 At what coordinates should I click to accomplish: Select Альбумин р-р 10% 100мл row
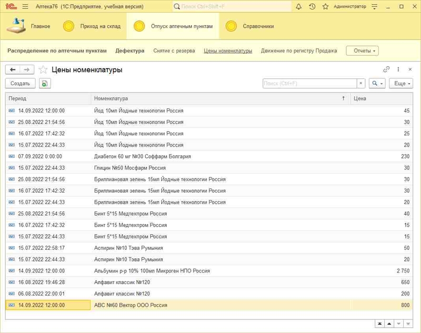point(209,271)
